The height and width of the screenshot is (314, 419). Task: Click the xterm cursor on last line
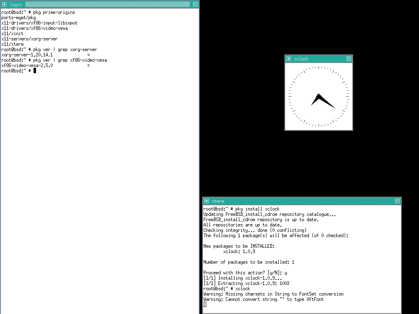(205, 305)
